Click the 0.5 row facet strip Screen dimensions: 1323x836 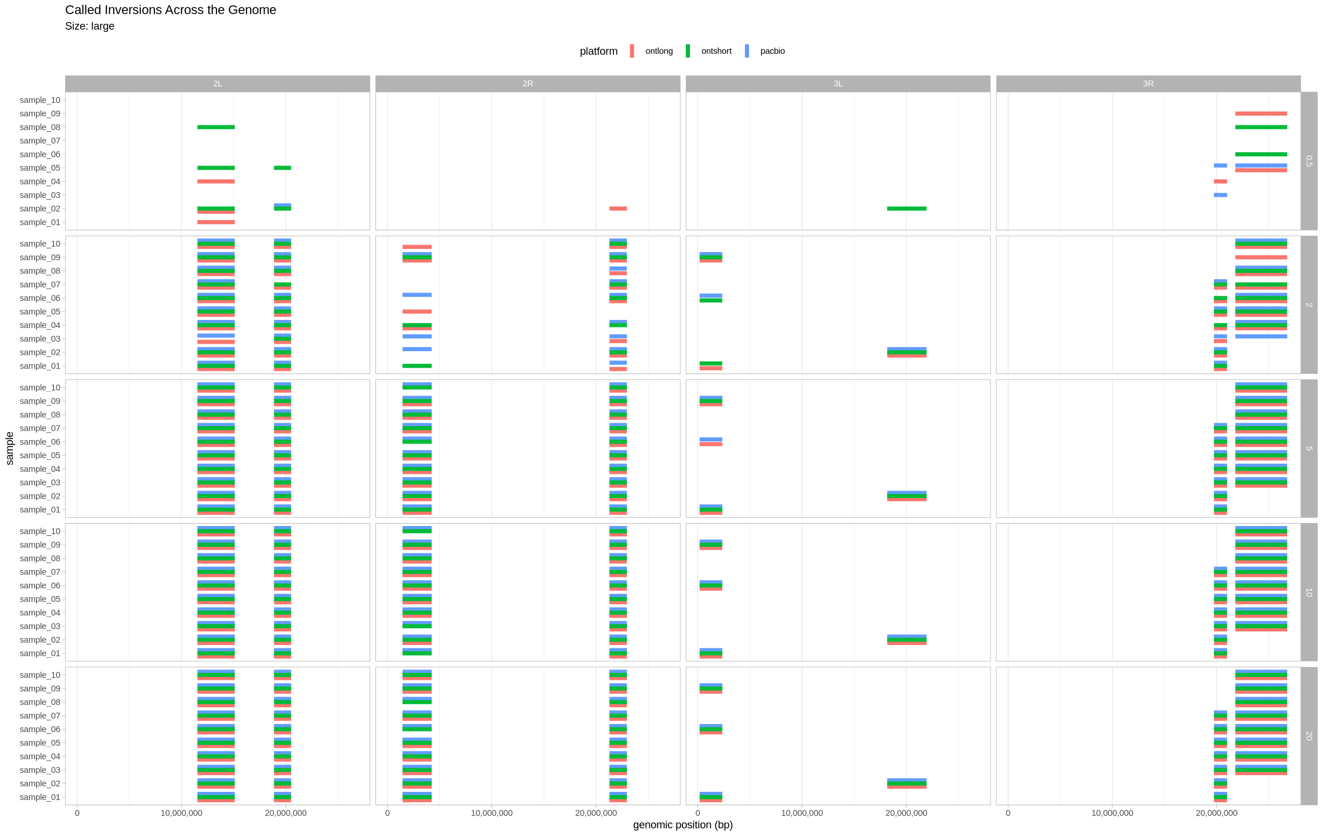tap(1308, 161)
